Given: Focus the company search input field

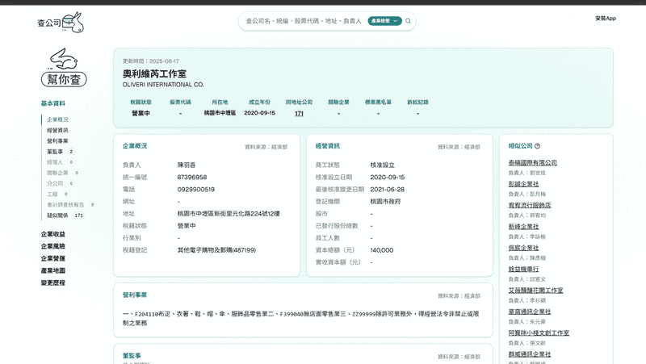Looking at the screenshot, I should pos(304,21).
